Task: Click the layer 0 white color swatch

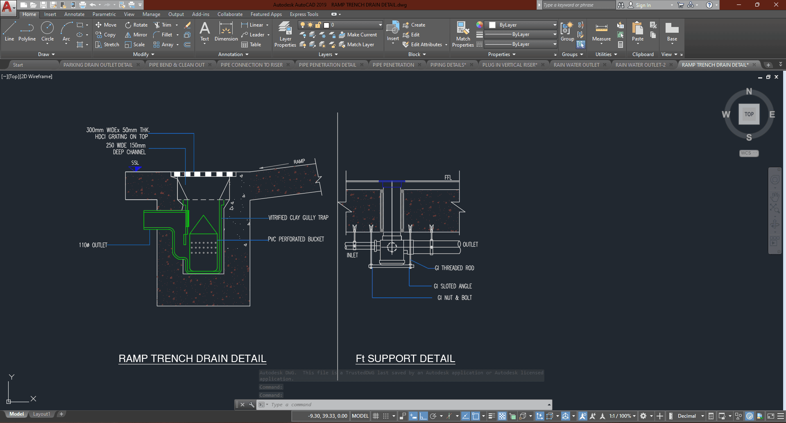Action: pos(326,25)
